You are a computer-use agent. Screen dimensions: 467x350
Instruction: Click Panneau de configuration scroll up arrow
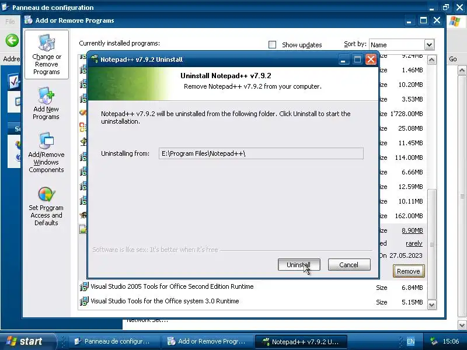(x=462, y=70)
